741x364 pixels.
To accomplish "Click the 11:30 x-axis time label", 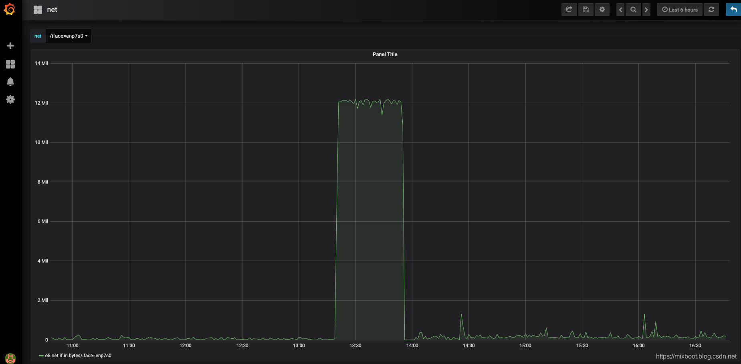I will 129,346.
